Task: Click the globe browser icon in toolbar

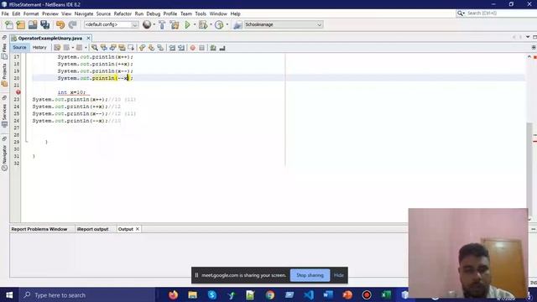Action: (x=147, y=24)
